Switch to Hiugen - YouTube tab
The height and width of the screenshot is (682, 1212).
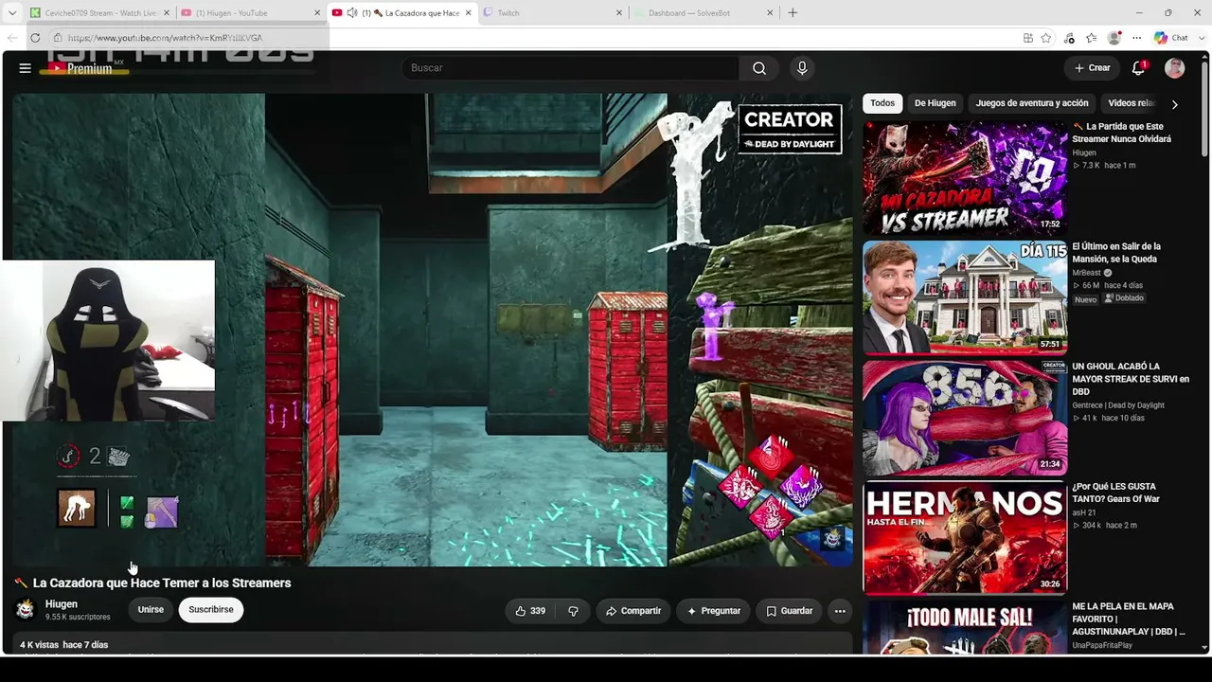coord(248,13)
